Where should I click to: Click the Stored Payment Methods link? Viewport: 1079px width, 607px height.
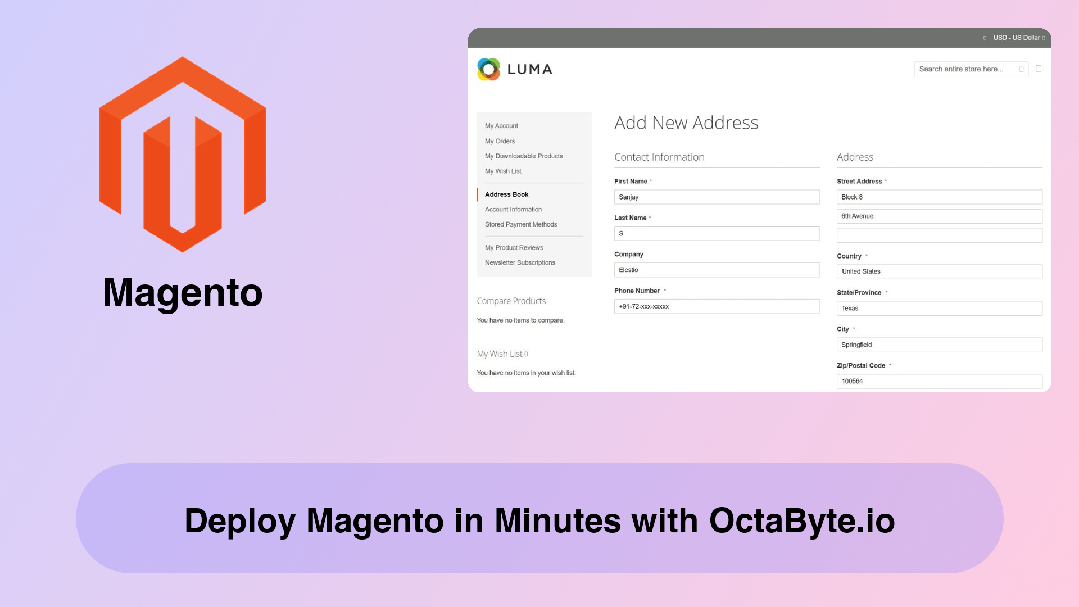point(521,224)
